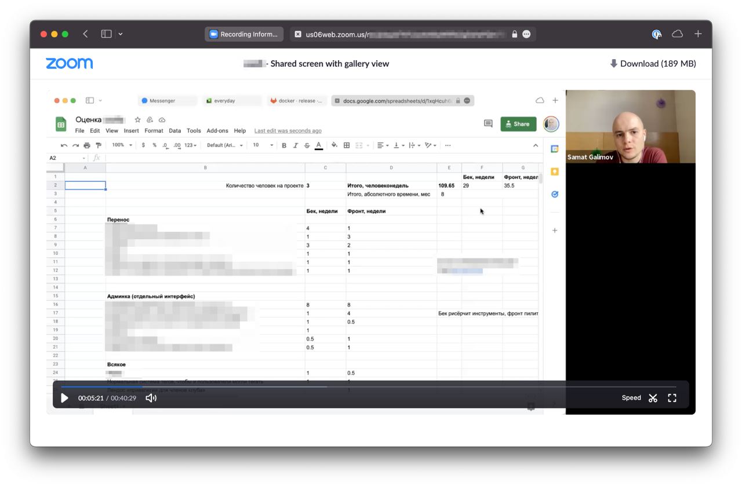Format as currency with the $ button
Image resolution: width=742 pixels, height=486 pixels.
coord(143,145)
